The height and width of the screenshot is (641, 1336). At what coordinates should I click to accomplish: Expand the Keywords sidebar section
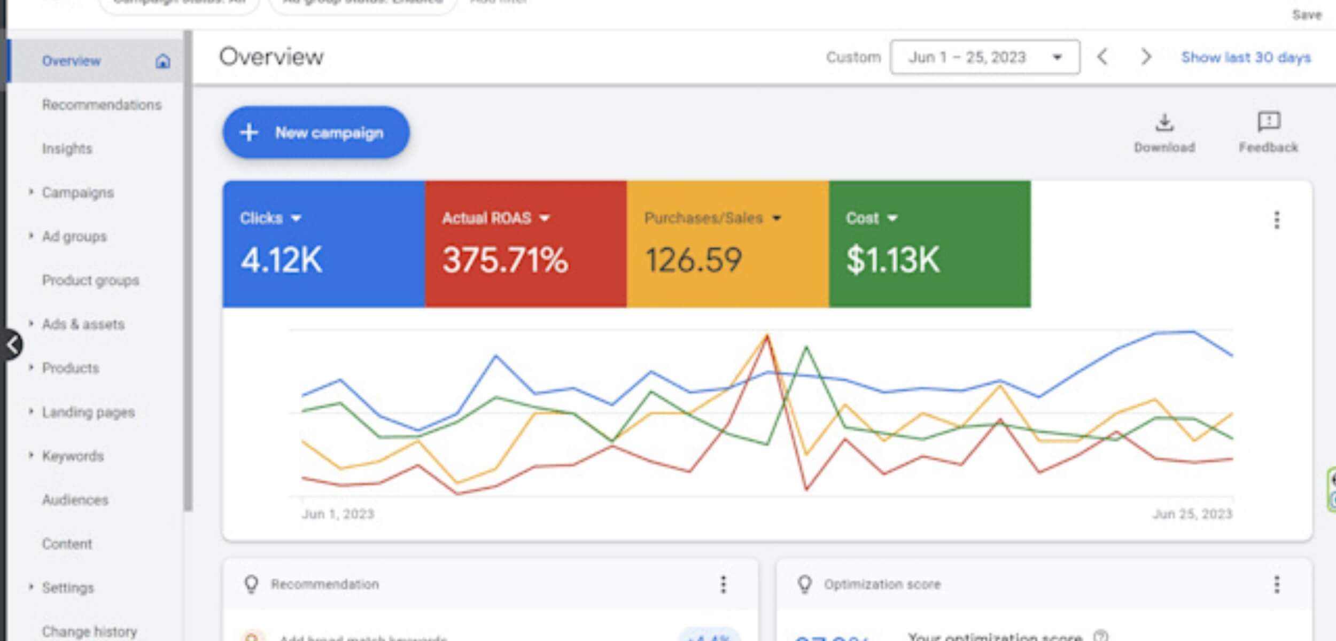click(x=31, y=456)
